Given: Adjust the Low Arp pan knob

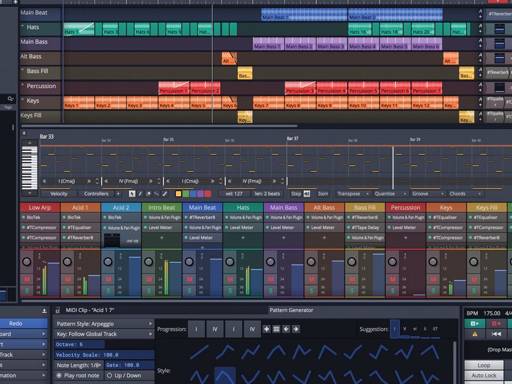Looking at the screenshot, I should (x=27, y=262).
